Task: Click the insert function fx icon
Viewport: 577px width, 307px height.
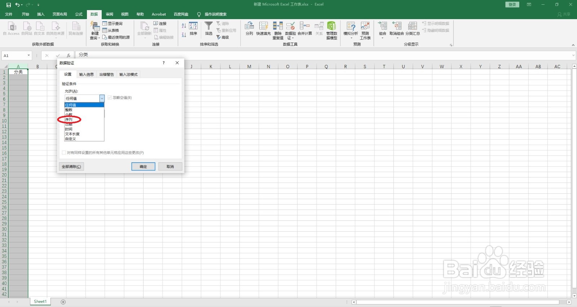Action: coord(69,56)
